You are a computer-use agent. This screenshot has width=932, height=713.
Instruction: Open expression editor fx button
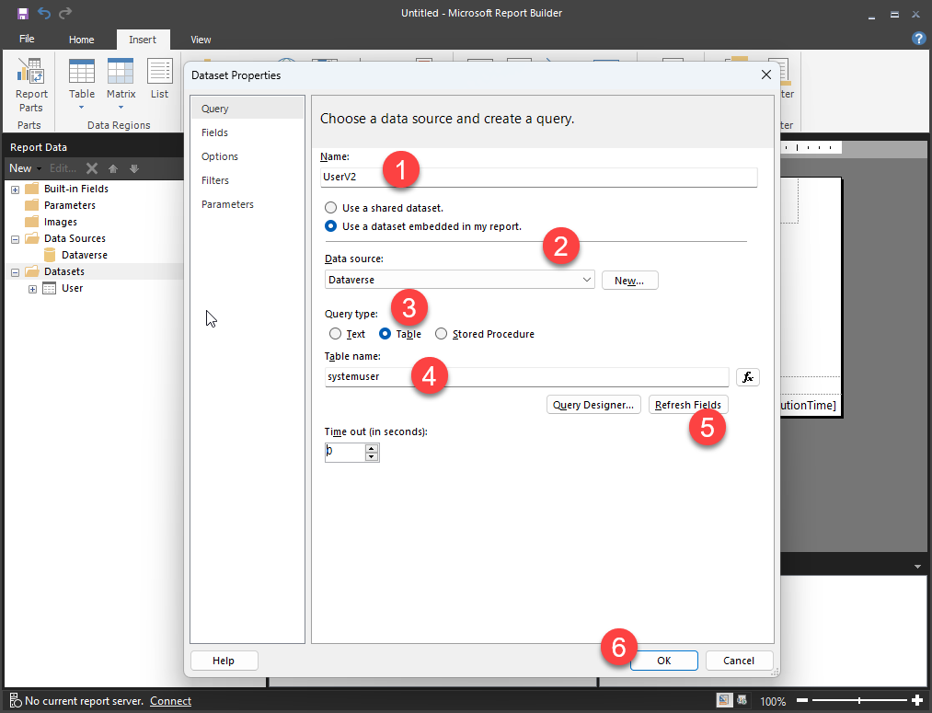coord(748,376)
